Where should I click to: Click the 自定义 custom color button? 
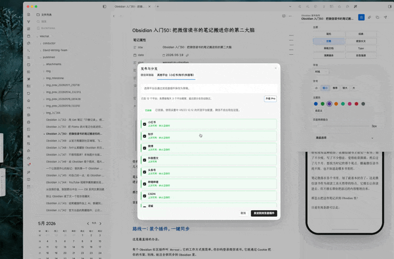point(319,111)
